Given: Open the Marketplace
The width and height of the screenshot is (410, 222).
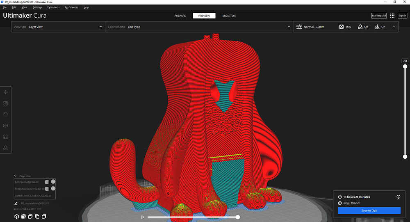Looking at the screenshot, I should click(379, 16).
